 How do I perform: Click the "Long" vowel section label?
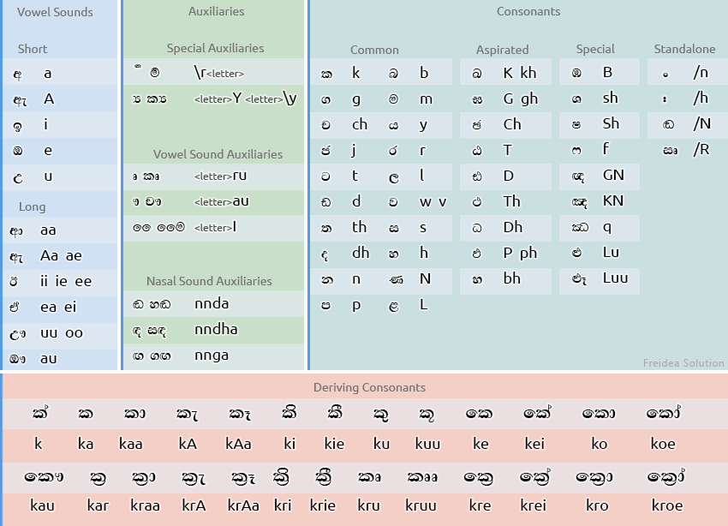click(30, 206)
